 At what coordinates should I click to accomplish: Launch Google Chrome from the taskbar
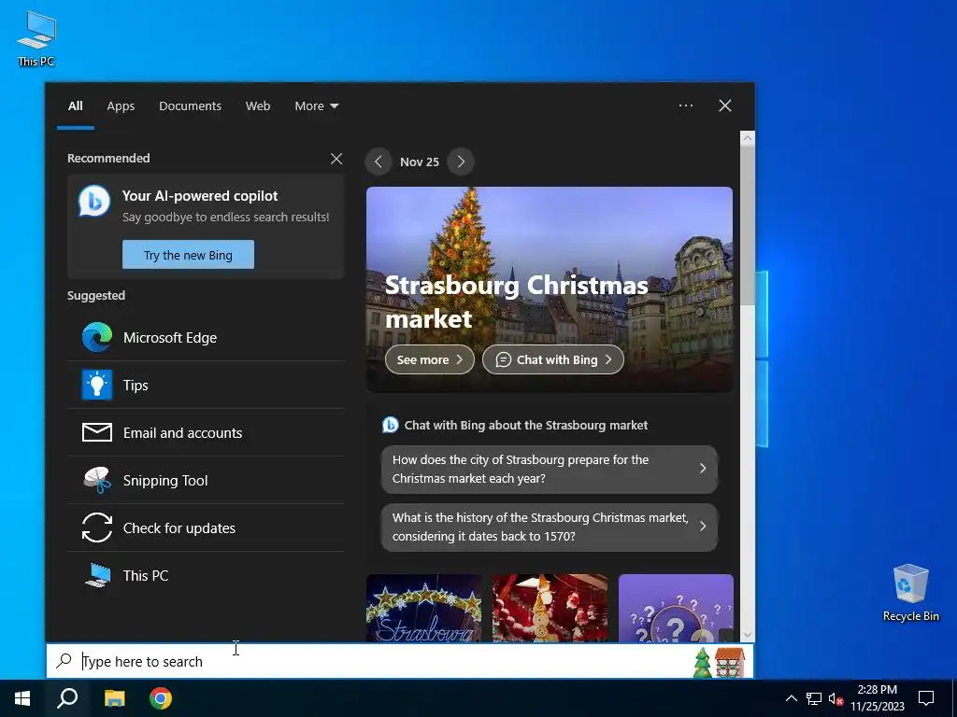point(161,698)
